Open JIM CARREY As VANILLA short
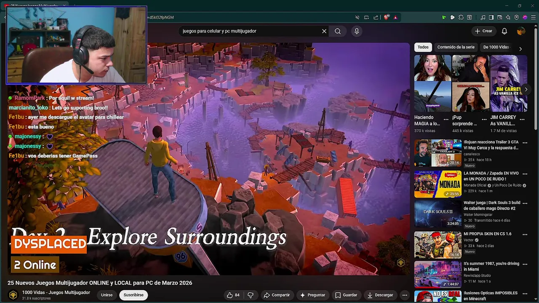Screen dimensions: 539x303 click(509, 83)
